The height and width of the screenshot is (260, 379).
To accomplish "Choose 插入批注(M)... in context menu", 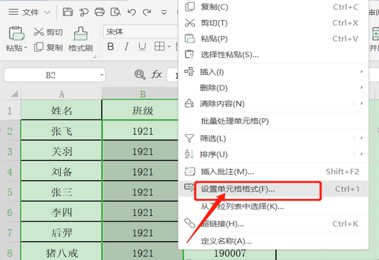I will [x=273, y=172].
